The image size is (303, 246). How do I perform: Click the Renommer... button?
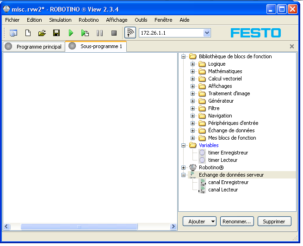pyautogui.click(x=237, y=221)
